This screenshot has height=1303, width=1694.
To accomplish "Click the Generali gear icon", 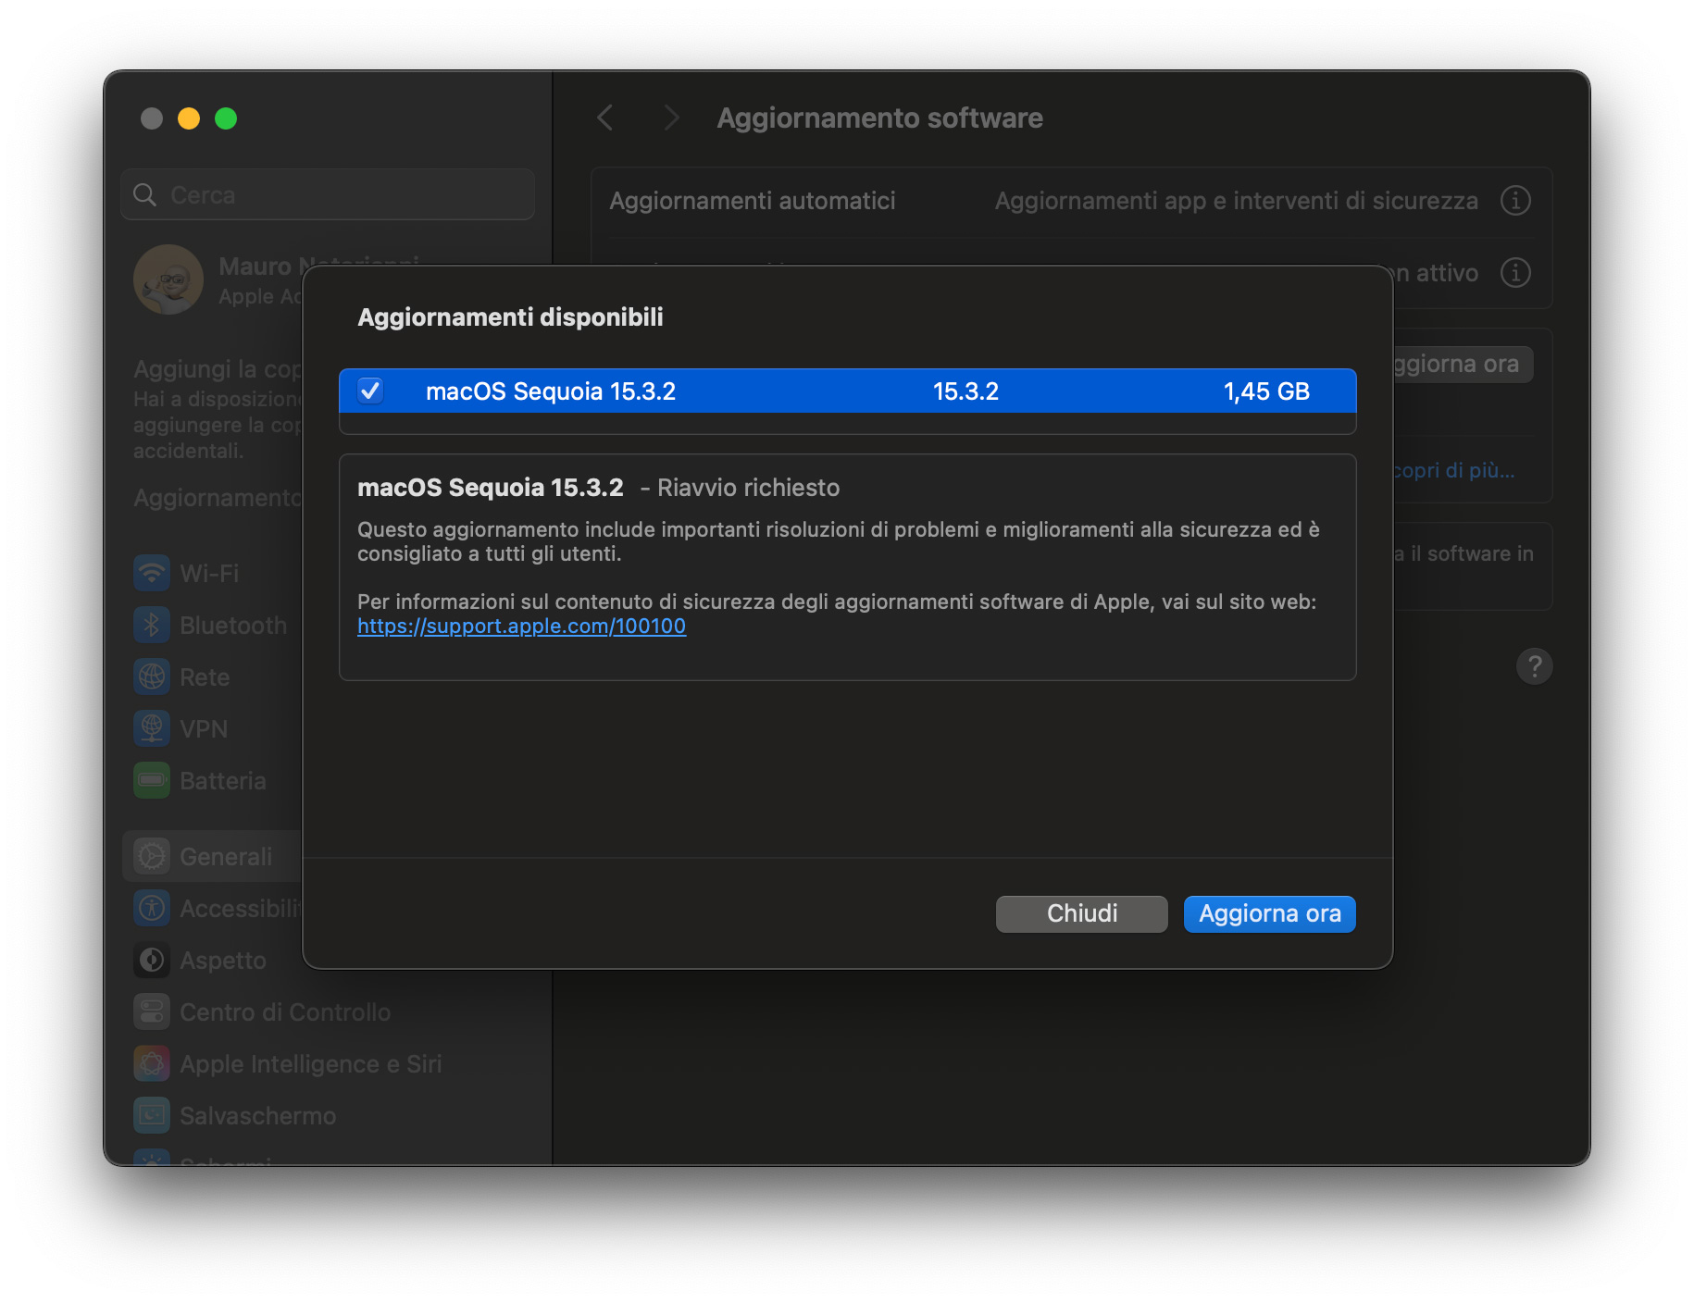I will pos(152,856).
